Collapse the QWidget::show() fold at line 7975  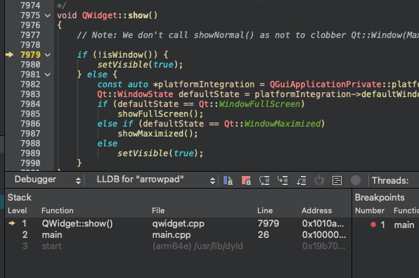48,15
